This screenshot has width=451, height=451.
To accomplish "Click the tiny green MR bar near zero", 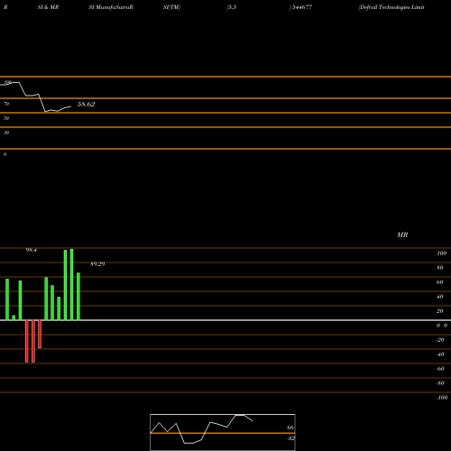I will [x=14, y=318].
